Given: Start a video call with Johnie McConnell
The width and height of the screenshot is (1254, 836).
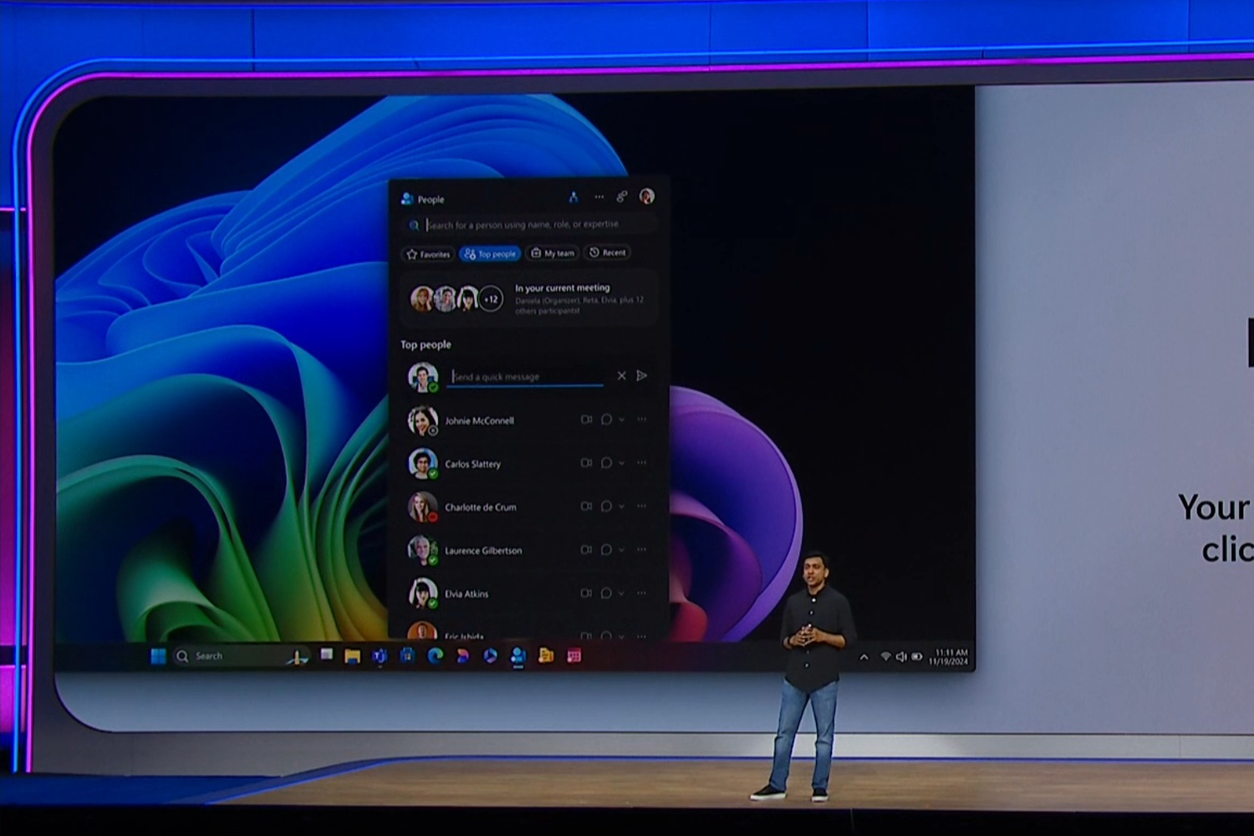Looking at the screenshot, I should tap(586, 420).
